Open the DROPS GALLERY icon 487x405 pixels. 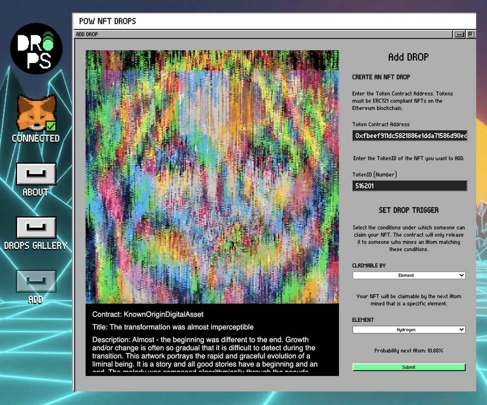click(36, 227)
